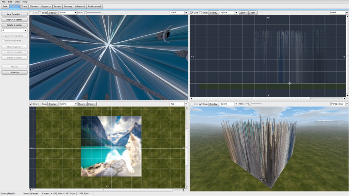
Task: Open Spline dropdown in the Top view
Action: tap(68, 104)
